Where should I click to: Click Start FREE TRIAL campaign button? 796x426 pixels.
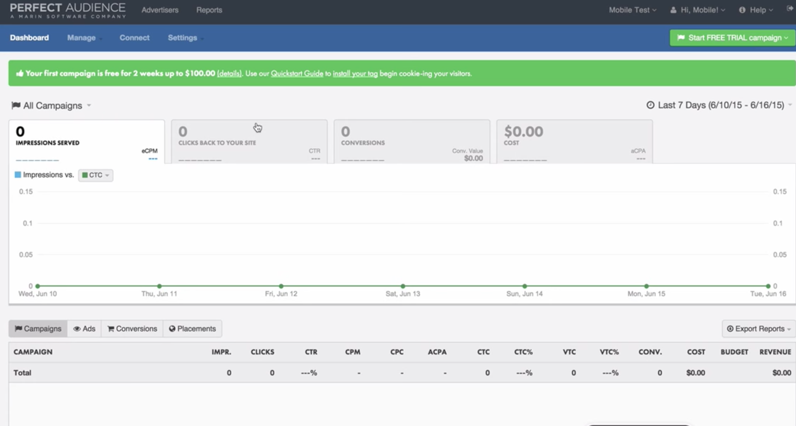(x=732, y=38)
